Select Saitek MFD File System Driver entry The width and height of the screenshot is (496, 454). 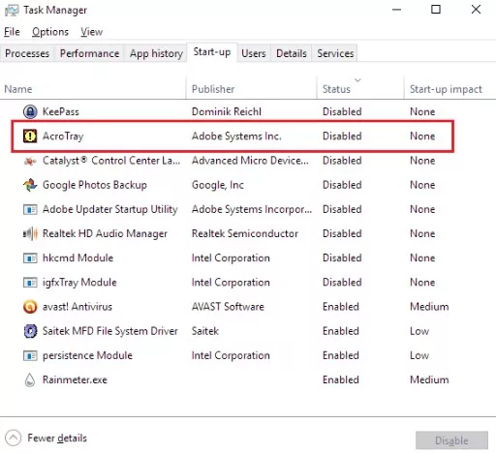pyautogui.click(x=110, y=331)
